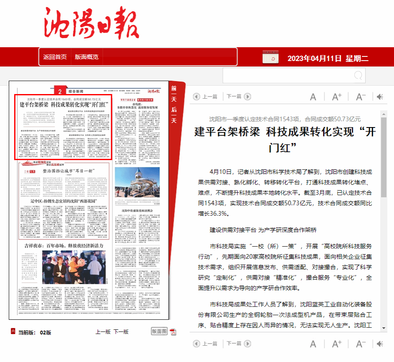Click the speaker read-aloud icon above the article
394x362 pixels.
(x=379, y=97)
